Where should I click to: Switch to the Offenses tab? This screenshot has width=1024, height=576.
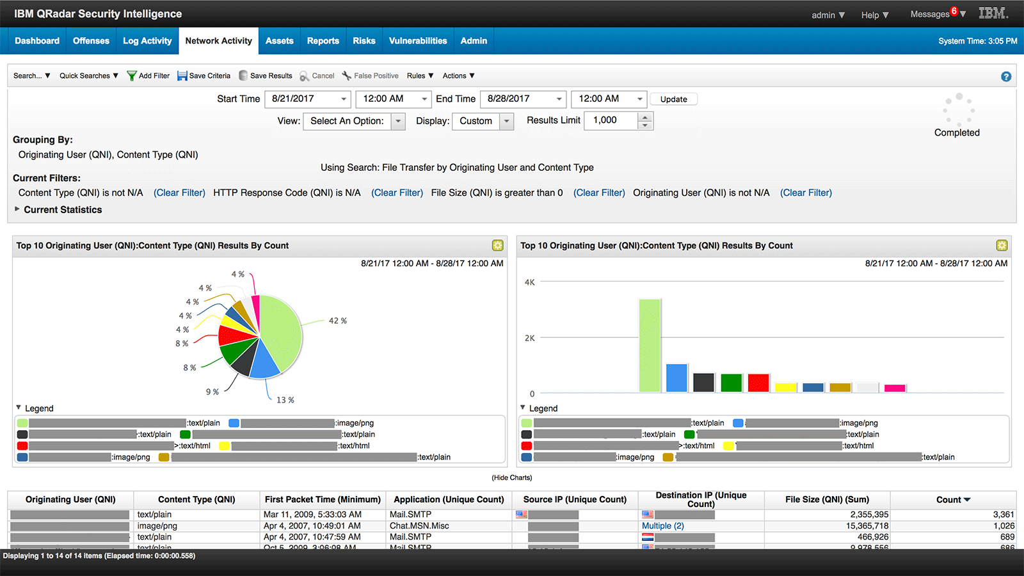[91, 40]
